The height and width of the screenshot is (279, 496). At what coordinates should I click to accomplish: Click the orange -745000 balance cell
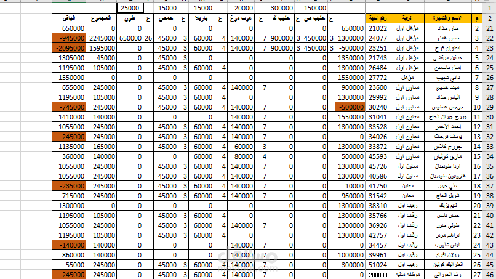click(69, 107)
